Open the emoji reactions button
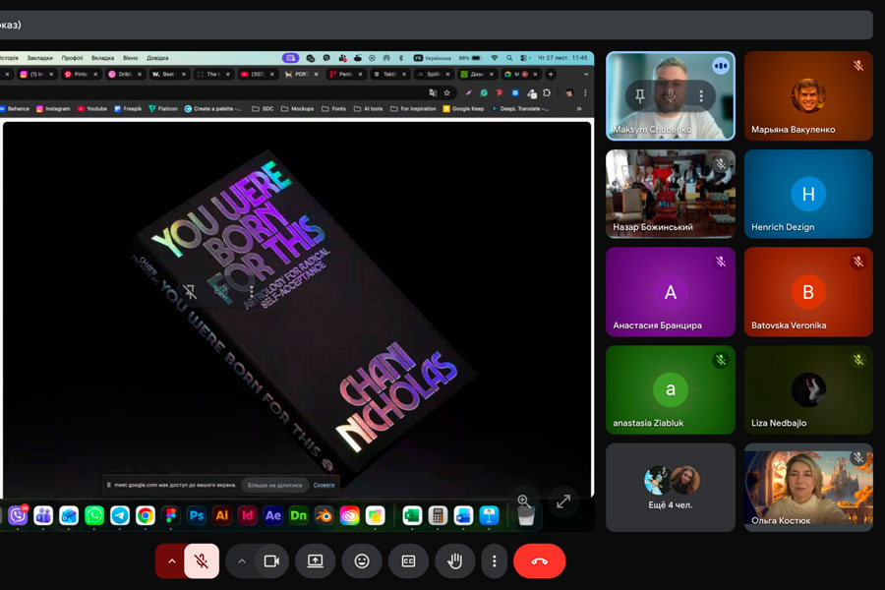 (362, 560)
